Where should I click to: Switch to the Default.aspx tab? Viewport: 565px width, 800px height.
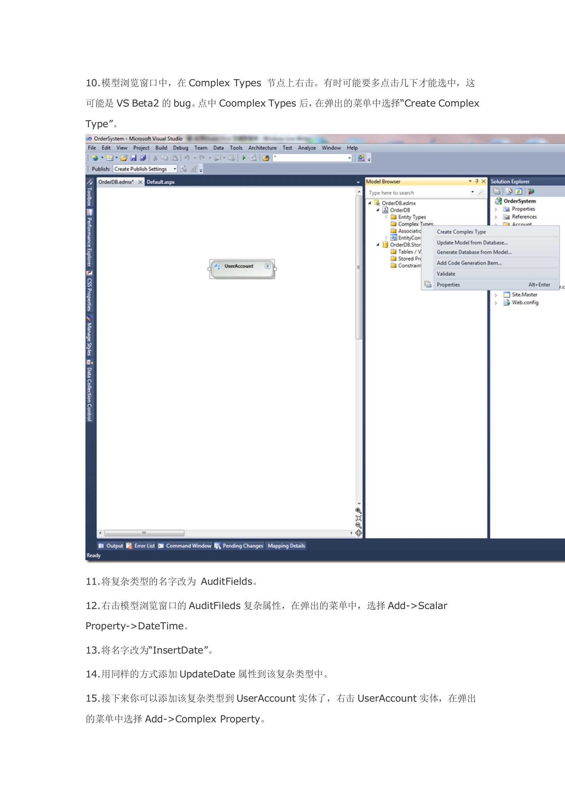(161, 182)
